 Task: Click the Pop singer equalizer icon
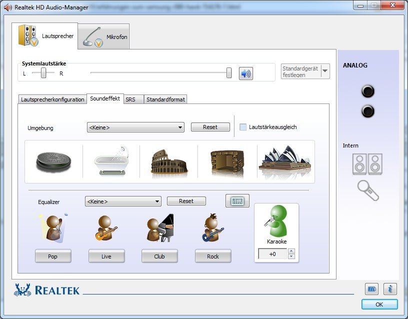tap(53, 228)
